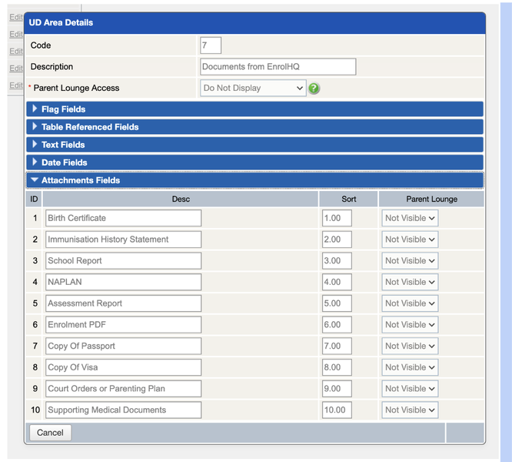Open the Parent Lounge Access dropdown
512x462 pixels.
point(253,89)
